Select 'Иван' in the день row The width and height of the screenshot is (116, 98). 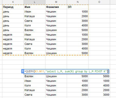35,12
